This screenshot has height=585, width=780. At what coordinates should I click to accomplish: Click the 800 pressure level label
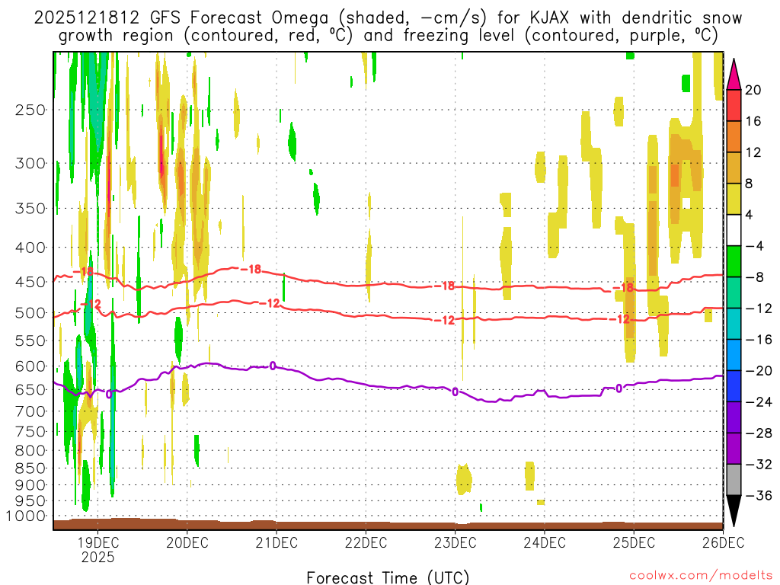point(30,451)
